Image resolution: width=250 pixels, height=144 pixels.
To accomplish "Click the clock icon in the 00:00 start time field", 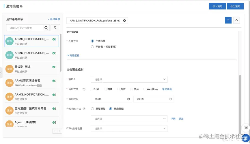I will [128, 99].
